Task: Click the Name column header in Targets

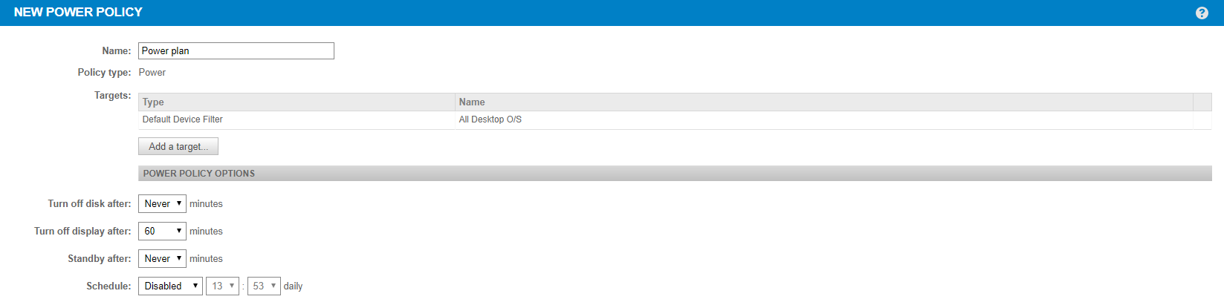Action: click(823, 102)
